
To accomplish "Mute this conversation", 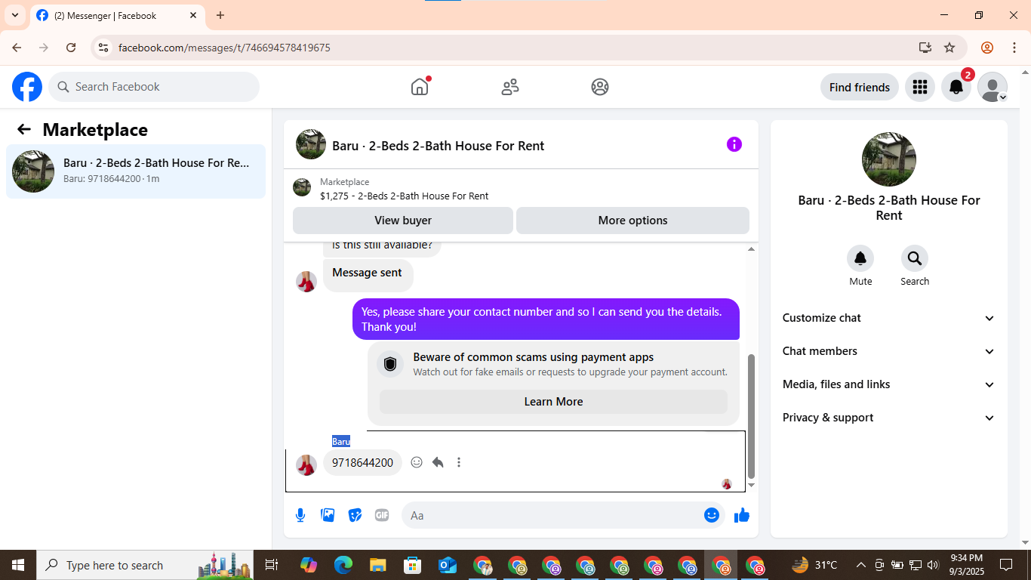I will [860, 258].
